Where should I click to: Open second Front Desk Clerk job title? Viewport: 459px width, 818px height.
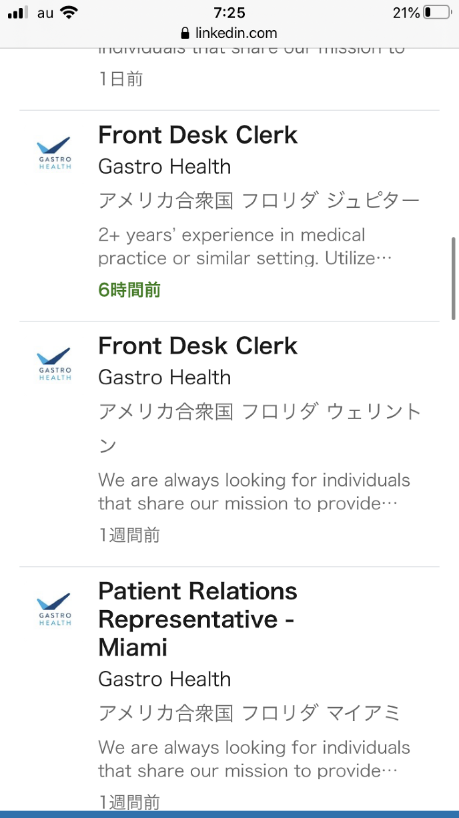[x=197, y=346]
